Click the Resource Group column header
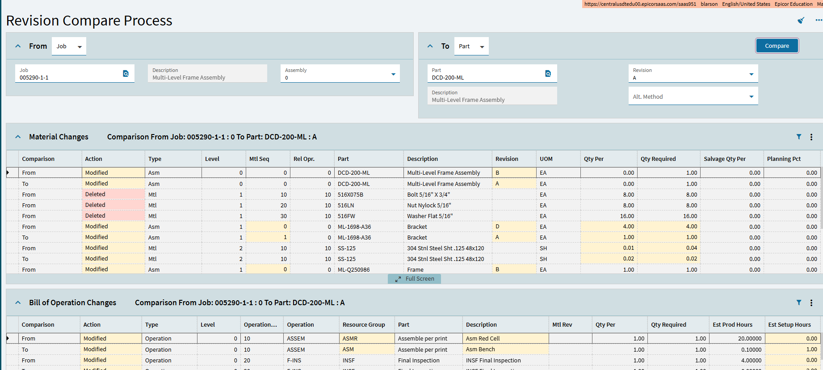The width and height of the screenshot is (823, 370). pos(367,324)
